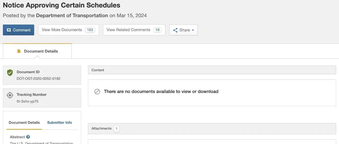Click the Content section header
Viewport: 339px width, 144px height.
[212, 70]
